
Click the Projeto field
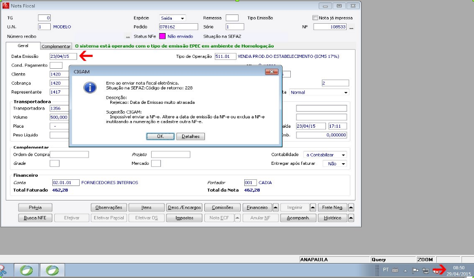coord(170,155)
